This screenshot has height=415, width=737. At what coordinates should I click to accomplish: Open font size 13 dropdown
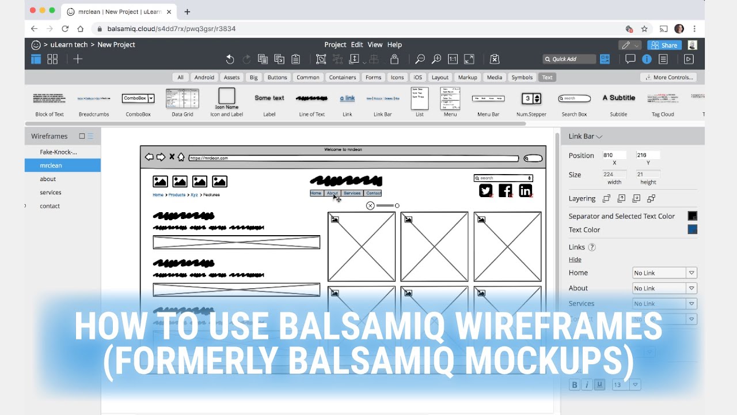point(626,385)
